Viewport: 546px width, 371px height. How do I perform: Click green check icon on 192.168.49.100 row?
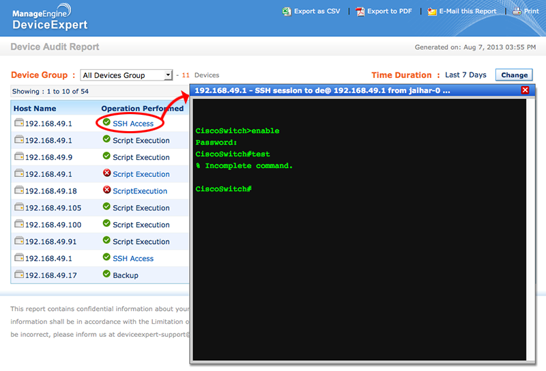pos(106,223)
